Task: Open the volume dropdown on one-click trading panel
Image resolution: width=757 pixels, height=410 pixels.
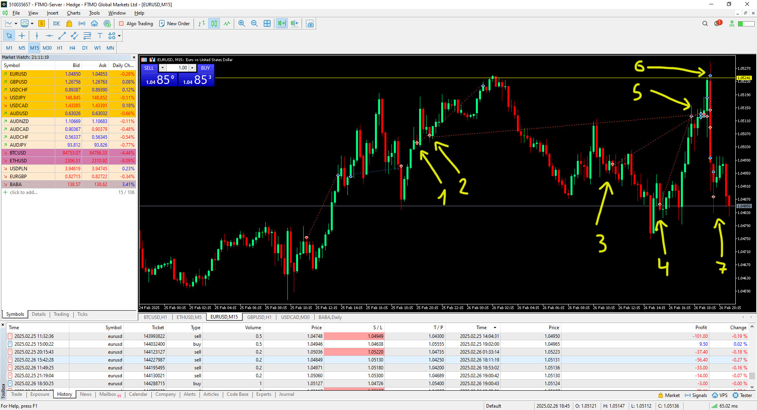Action: [162, 68]
